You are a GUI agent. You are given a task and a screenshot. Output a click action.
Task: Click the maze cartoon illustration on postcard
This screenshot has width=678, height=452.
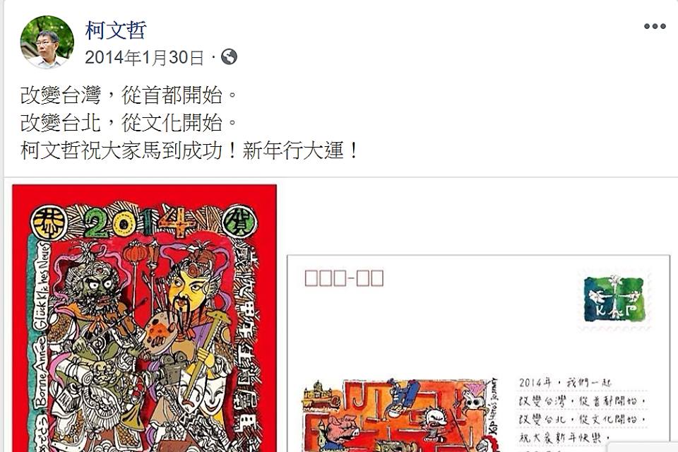coord(398,415)
